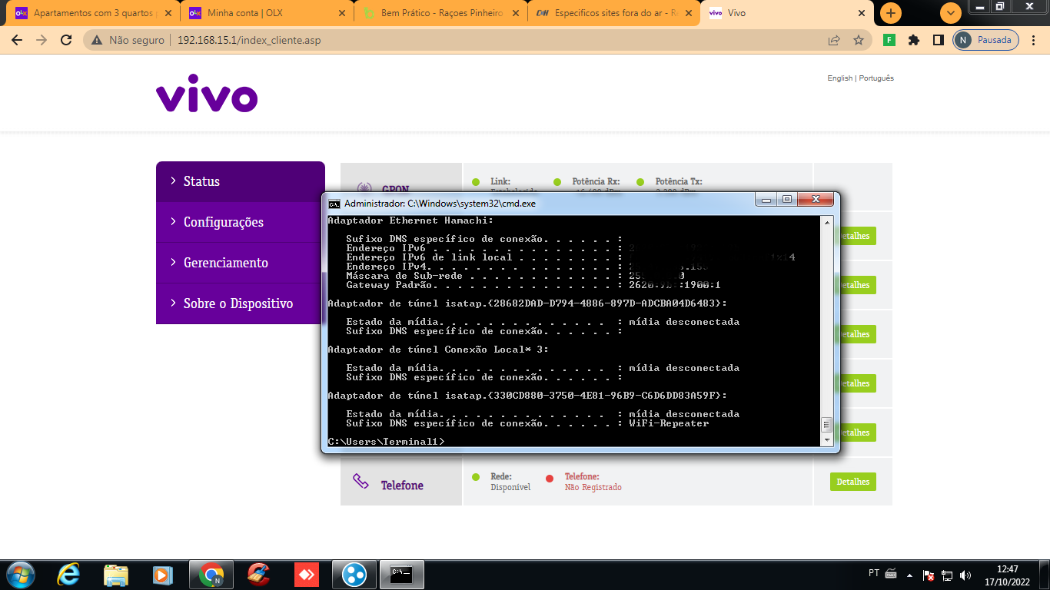The image size is (1050, 590).
Task: Click the C:\Users\Terminal1> command prompt line
Action: coord(386,442)
